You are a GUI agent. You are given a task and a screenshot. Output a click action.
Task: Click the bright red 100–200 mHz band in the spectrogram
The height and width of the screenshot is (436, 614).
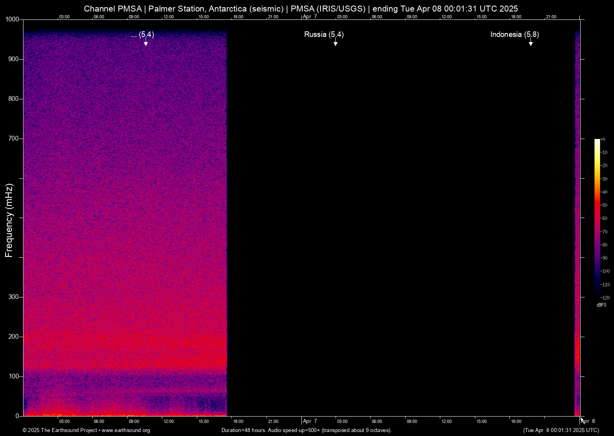tap(125, 349)
